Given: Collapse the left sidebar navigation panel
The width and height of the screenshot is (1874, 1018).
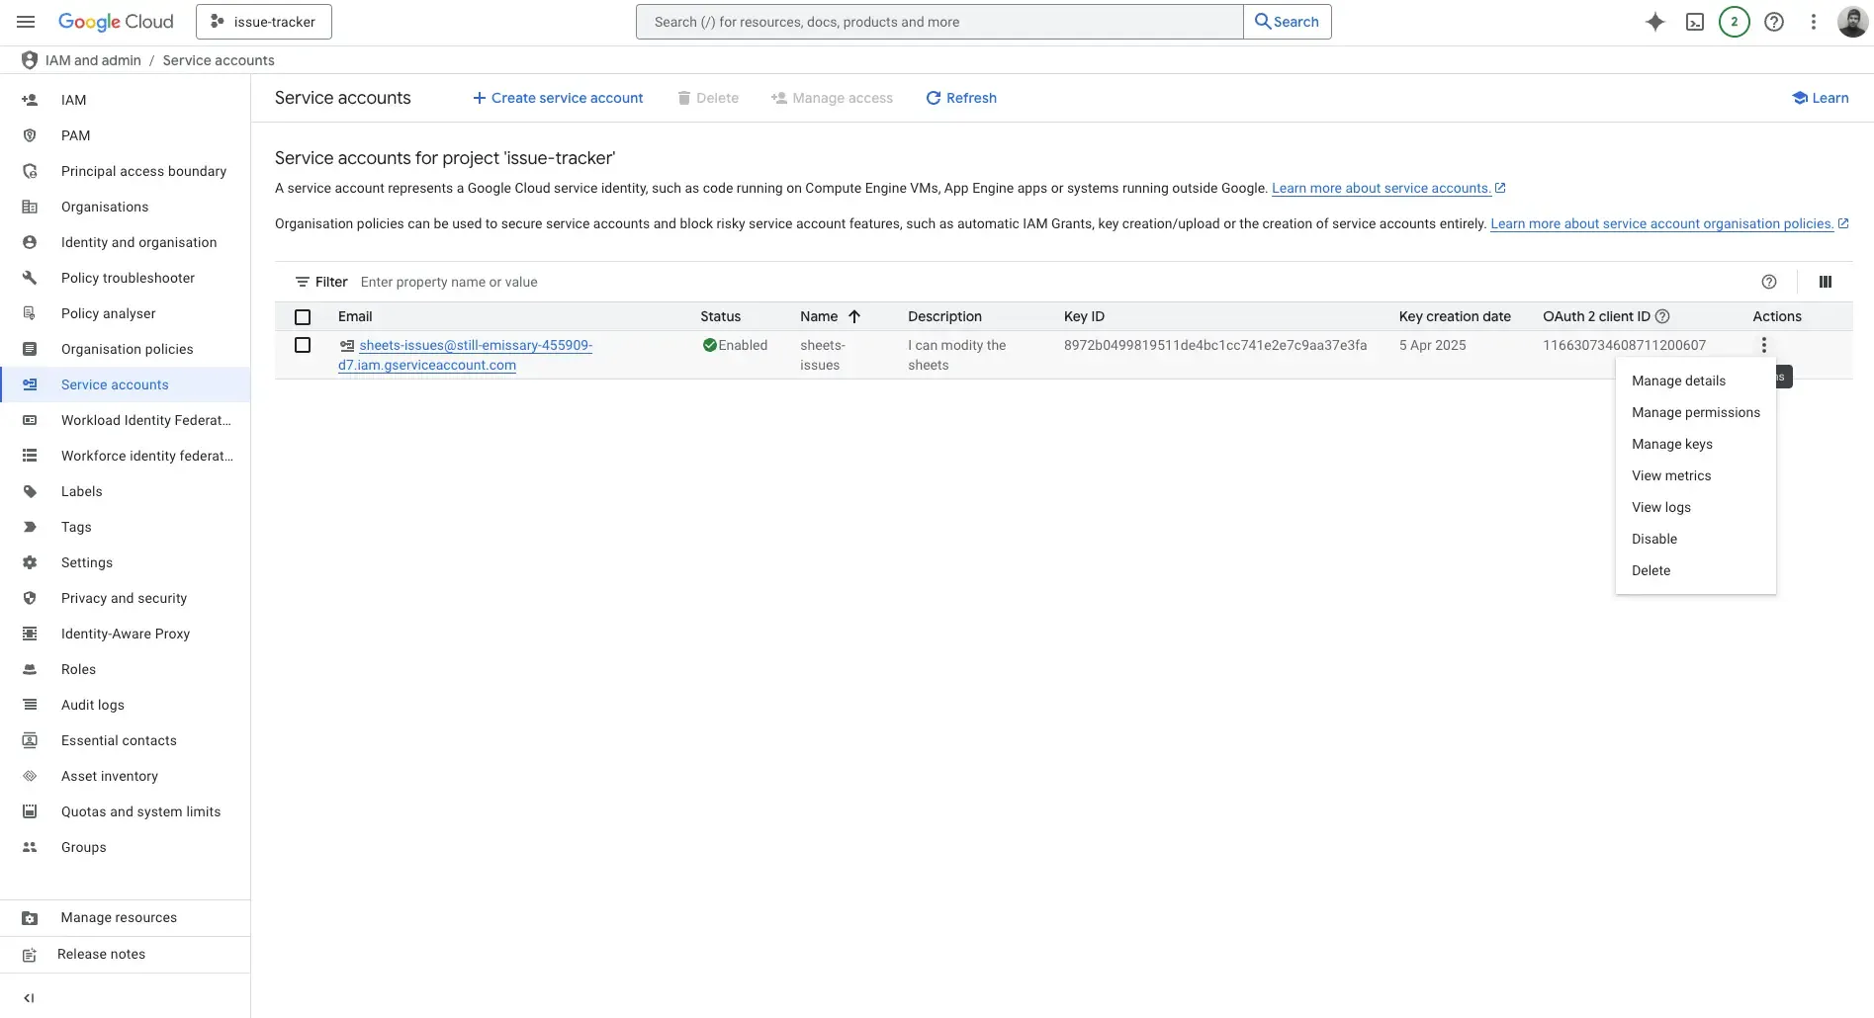Looking at the screenshot, I should click(x=29, y=997).
